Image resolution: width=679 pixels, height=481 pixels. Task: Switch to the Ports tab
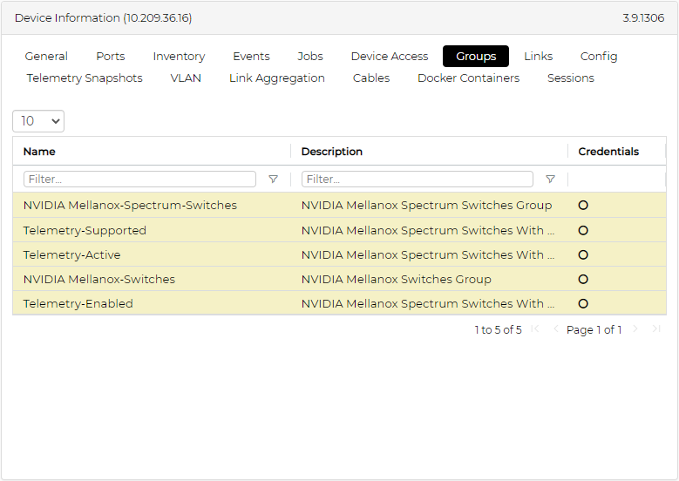111,57
